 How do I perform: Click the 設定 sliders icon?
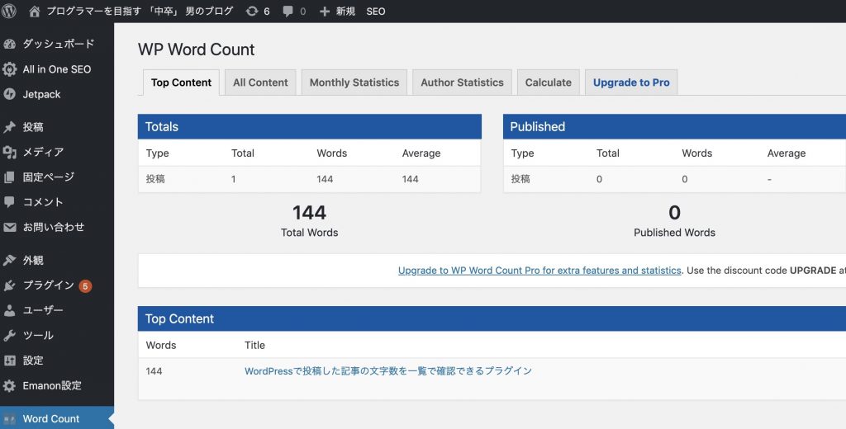coord(9,361)
